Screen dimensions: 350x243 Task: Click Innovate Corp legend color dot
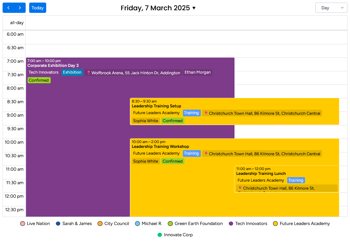pos(160,235)
